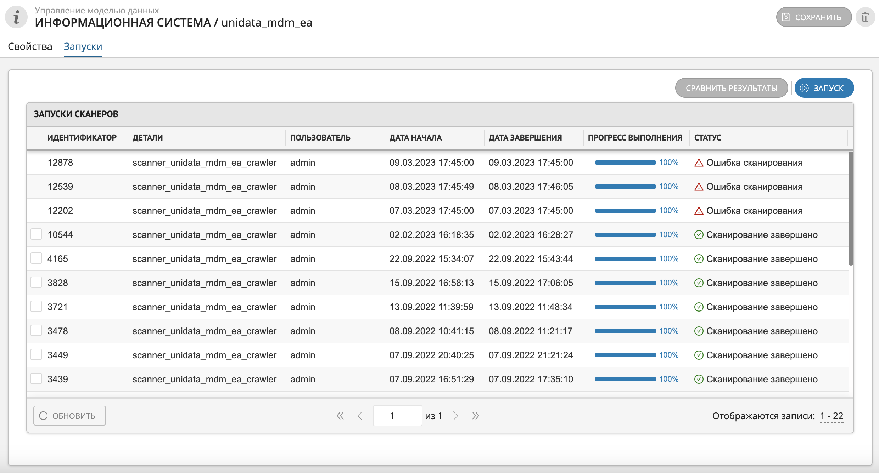Select checkbox for run 10544
The width and height of the screenshot is (879, 473).
tap(36, 234)
